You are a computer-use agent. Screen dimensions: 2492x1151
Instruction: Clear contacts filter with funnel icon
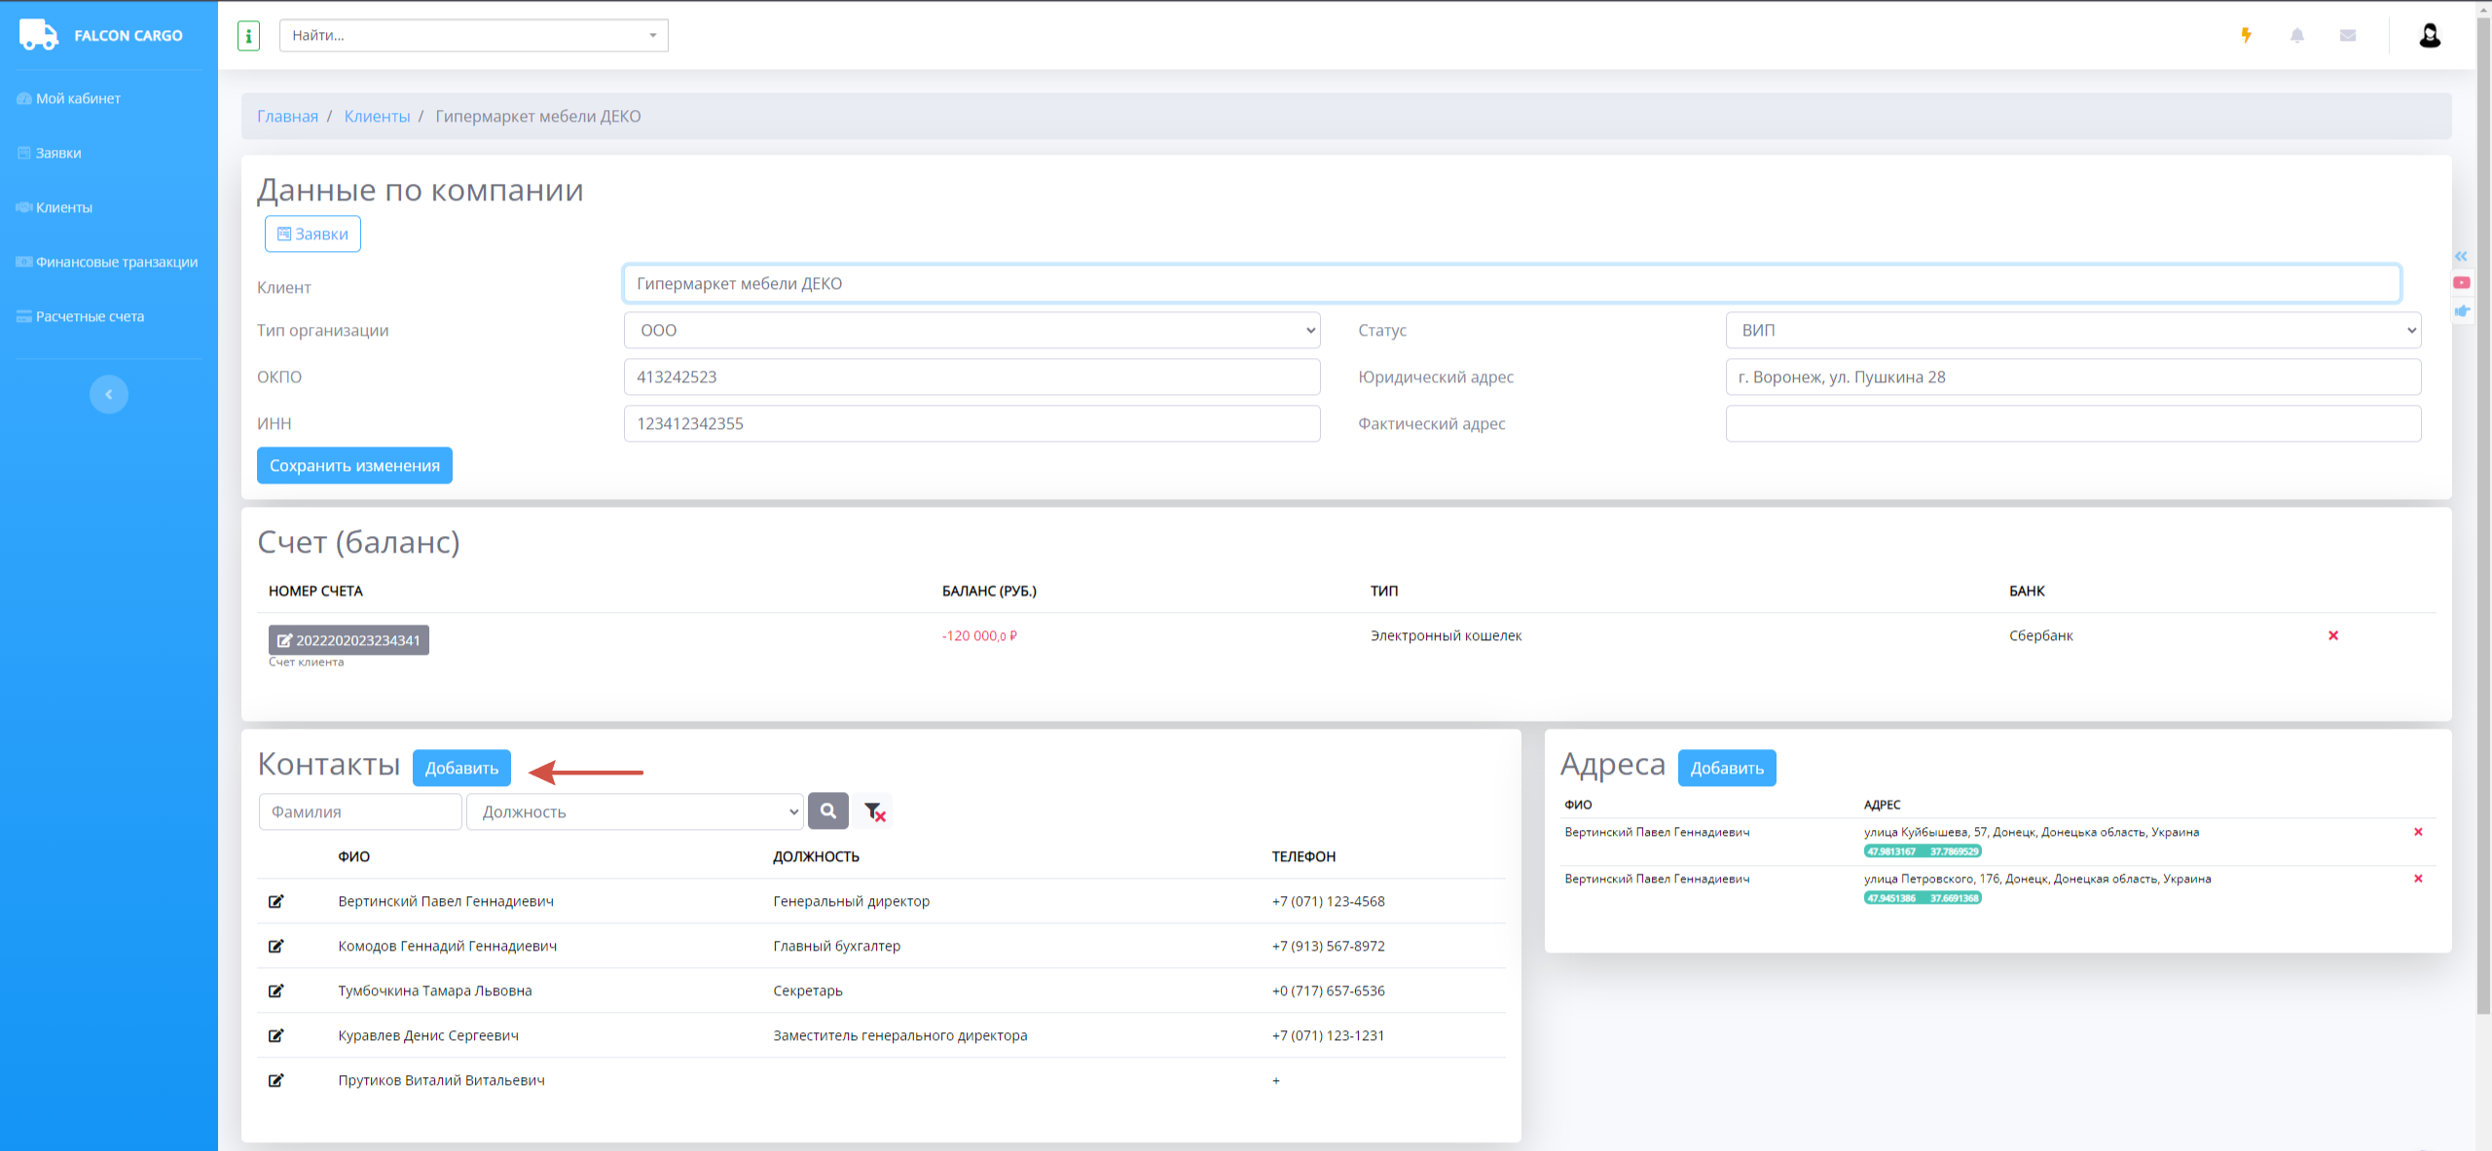coord(874,811)
